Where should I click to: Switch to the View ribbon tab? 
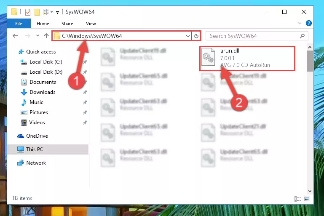[91, 24]
